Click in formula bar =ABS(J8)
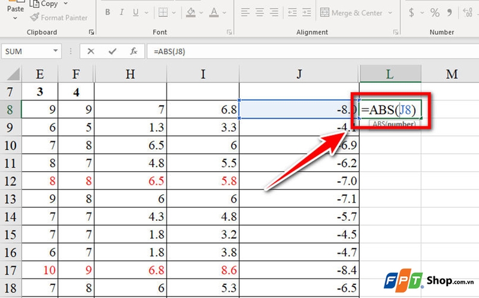This screenshot has height=298, width=479. 313,51
